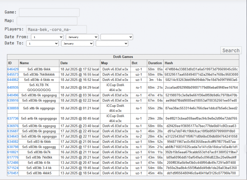Click duration '28m : 43s'
The image size is (247, 180).
pyautogui.click(x=155, y=136)
